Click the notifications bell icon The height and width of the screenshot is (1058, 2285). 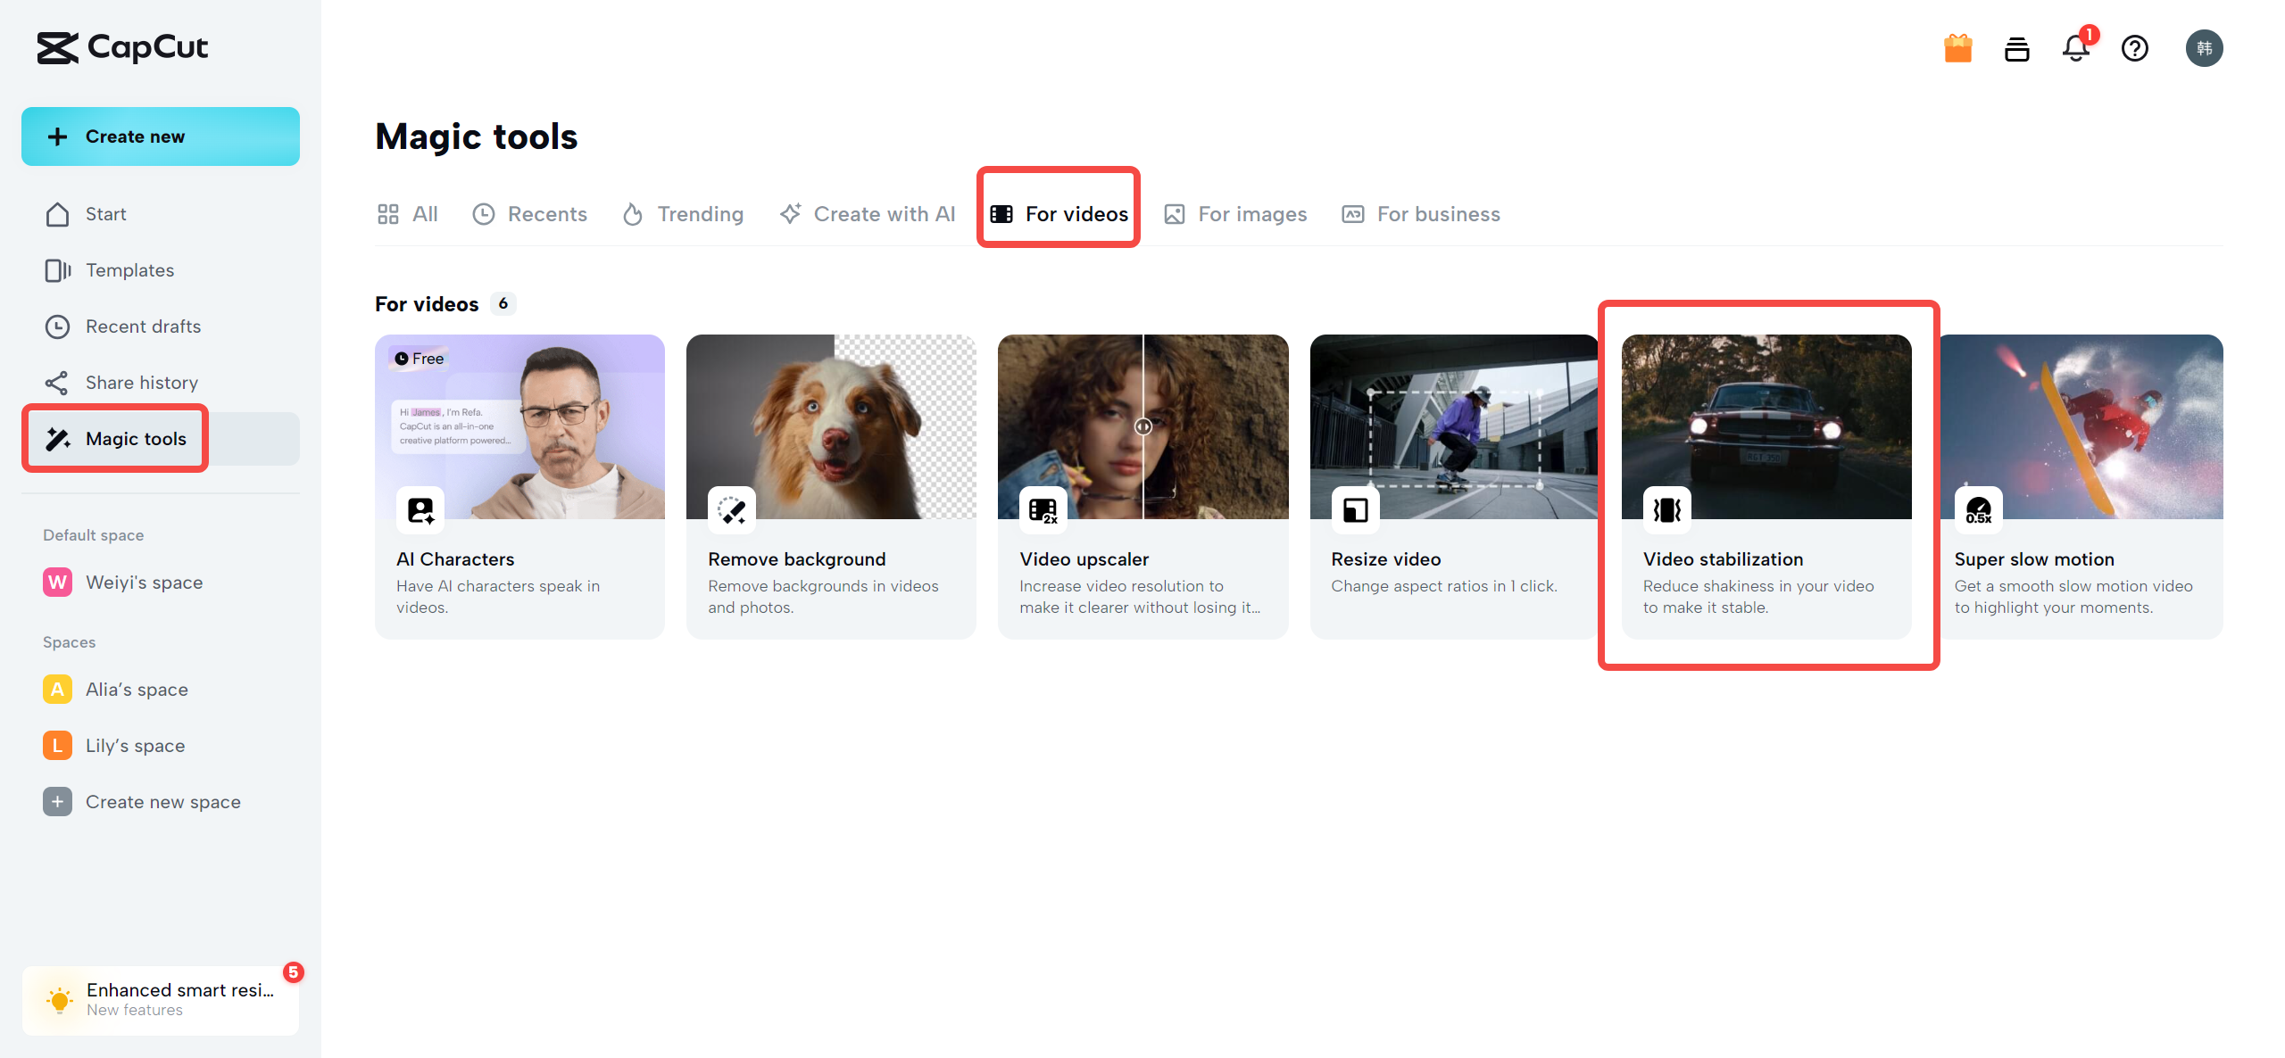click(2075, 48)
